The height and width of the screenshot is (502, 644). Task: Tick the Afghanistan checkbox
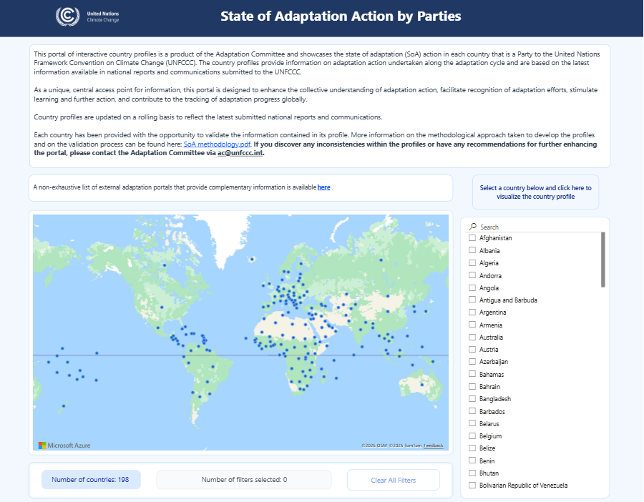[472, 237]
